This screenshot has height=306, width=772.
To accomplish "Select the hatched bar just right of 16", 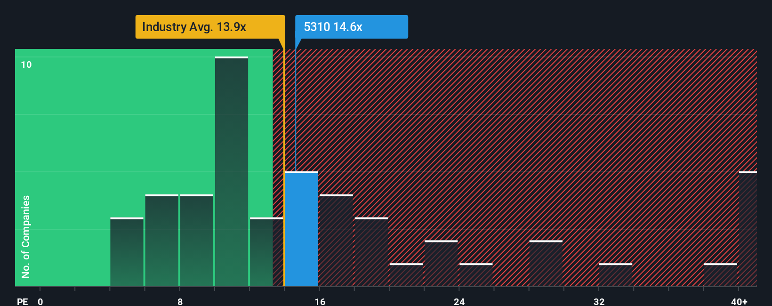I will point(336,240).
